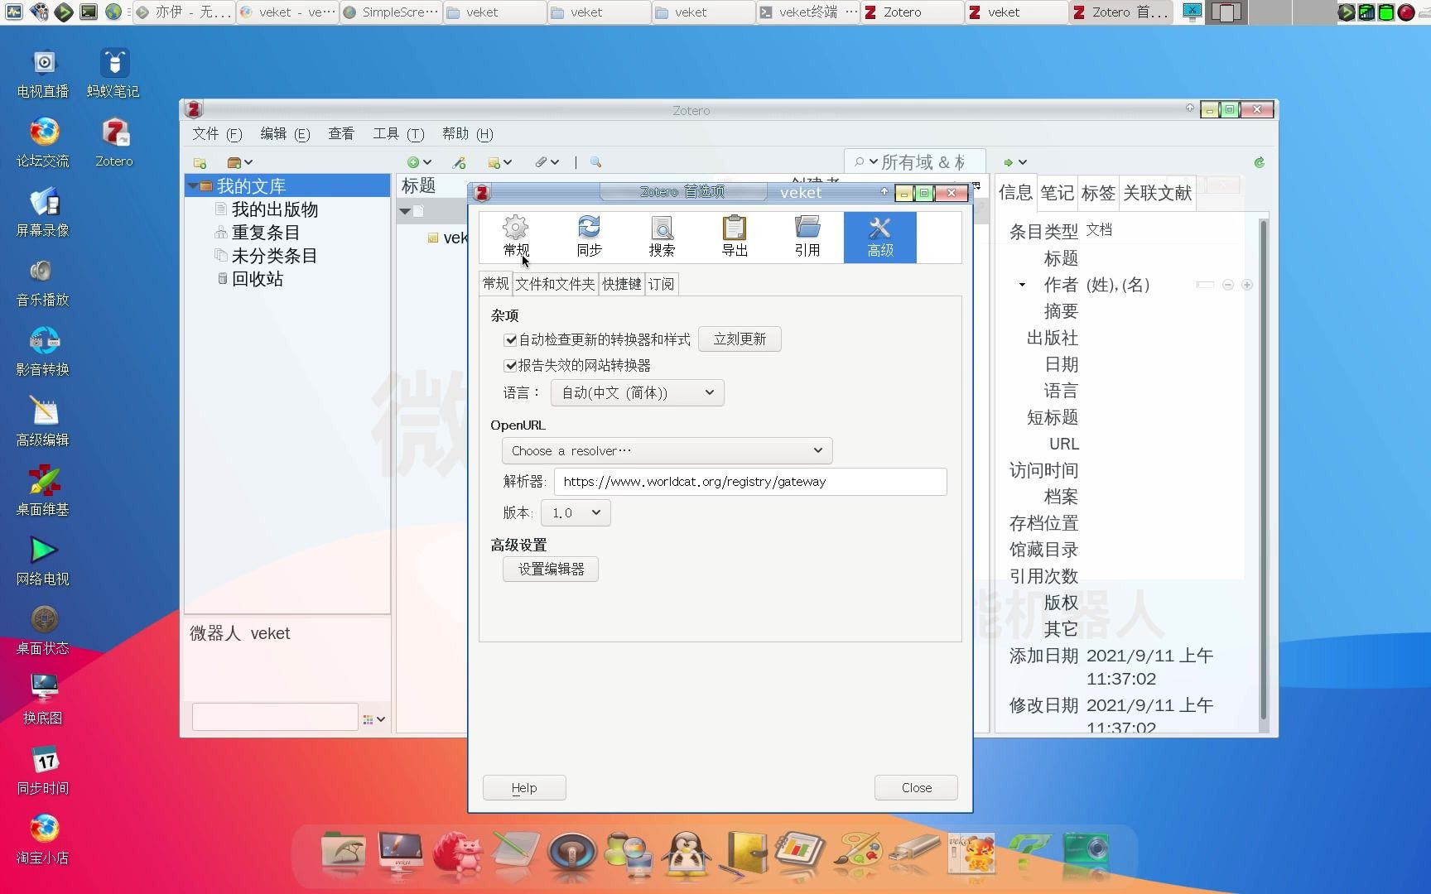Image resolution: width=1431 pixels, height=894 pixels.
Task: Open the tag selector options dropdown
Action: click(x=374, y=719)
